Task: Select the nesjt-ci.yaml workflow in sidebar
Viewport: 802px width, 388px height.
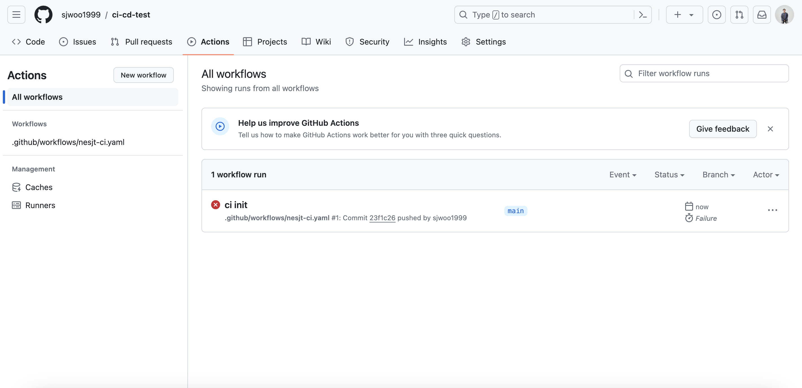Action: pos(68,142)
